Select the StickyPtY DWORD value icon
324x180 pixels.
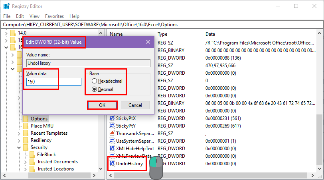tap(112, 126)
